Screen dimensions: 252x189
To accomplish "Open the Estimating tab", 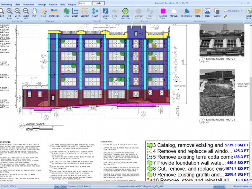I will tap(6, 5).
